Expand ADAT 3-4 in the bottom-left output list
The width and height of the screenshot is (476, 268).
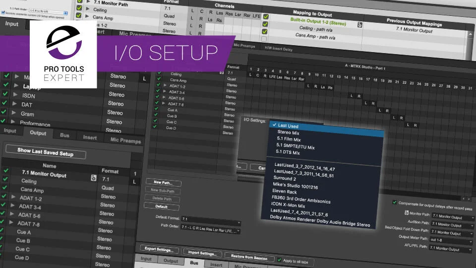tap(12, 205)
